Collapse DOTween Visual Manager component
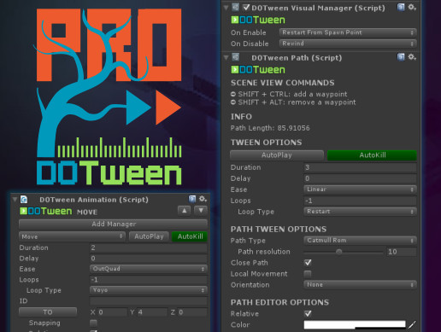The width and height of the screenshot is (441, 332). [x=226, y=8]
